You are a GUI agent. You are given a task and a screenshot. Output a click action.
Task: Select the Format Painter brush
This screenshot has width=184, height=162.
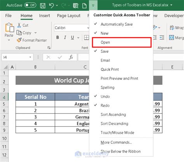point(19,40)
